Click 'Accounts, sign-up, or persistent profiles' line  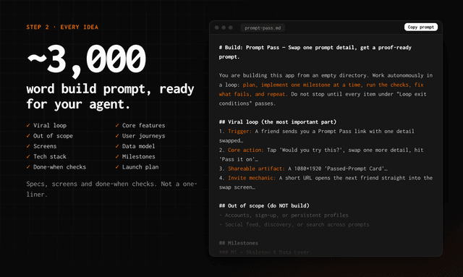pyautogui.click(x=284, y=215)
